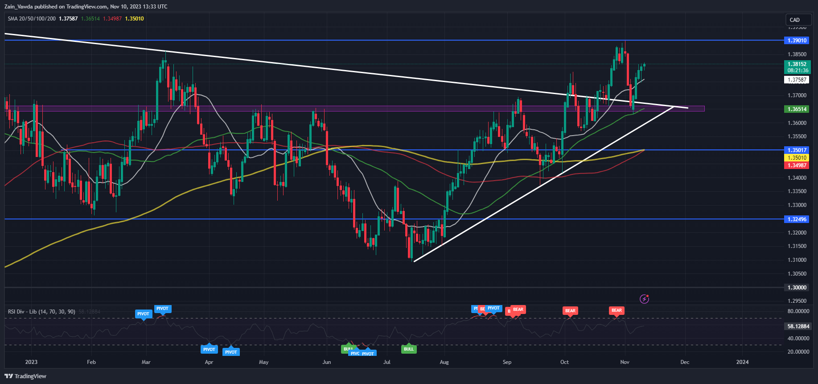The height and width of the screenshot is (384, 818).
Task: Click the yellow 1.35010 price label
Action: tap(797, 157)
